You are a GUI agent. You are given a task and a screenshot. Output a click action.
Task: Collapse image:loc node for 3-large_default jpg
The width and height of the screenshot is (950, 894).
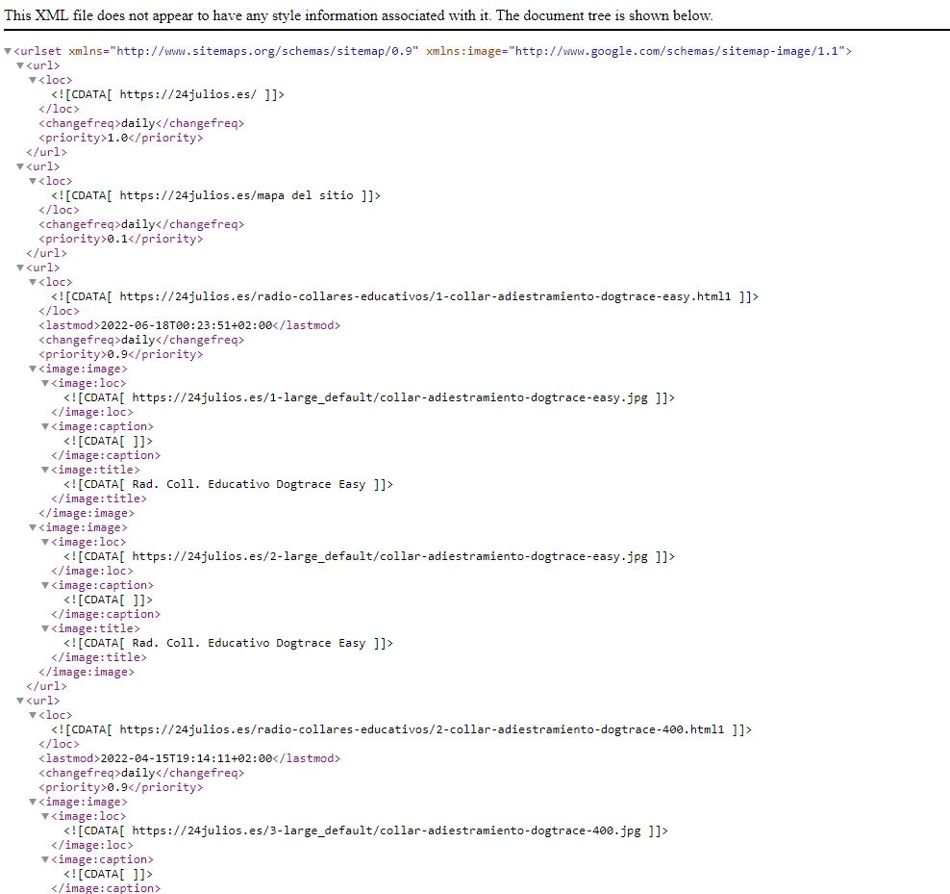[45, 816]
